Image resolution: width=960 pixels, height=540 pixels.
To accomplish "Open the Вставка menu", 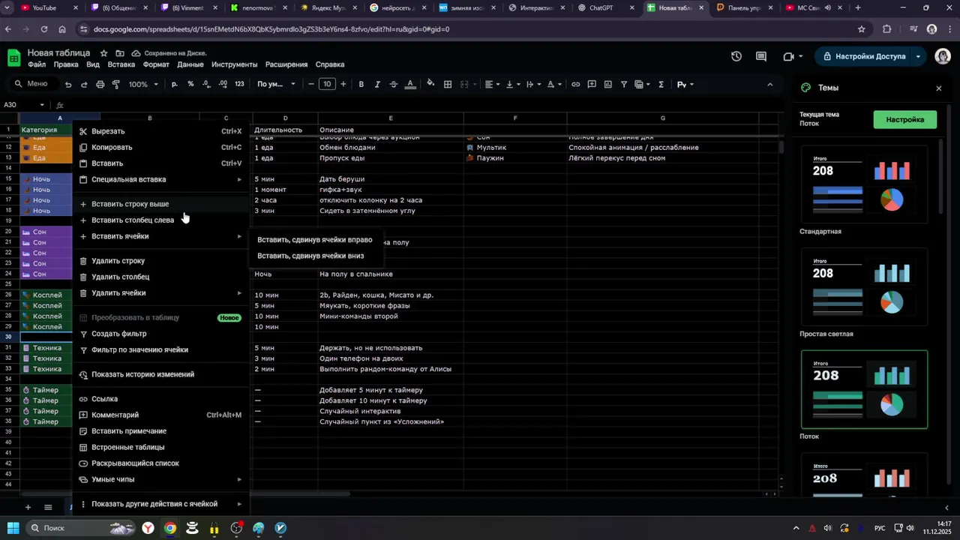I will point(121,64).
